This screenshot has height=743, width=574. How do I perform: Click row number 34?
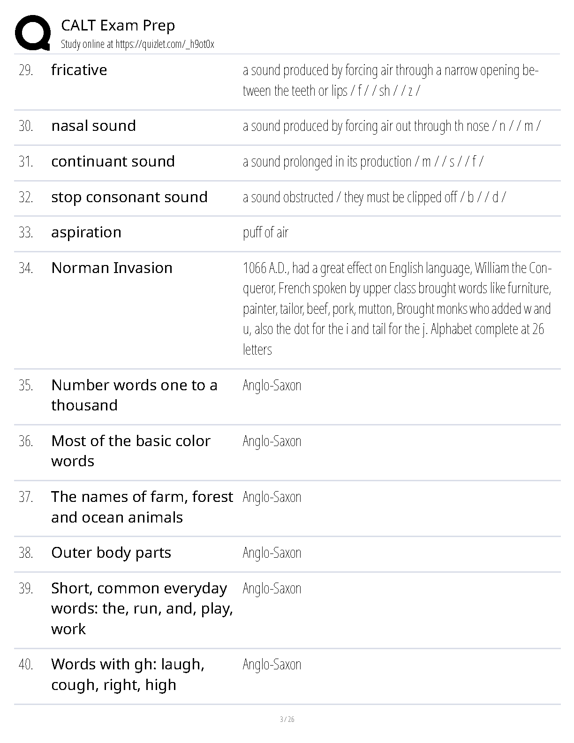click(x=26, y=268)
